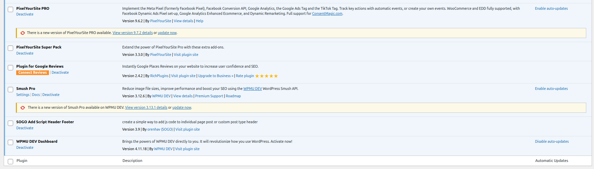Click update now for Smush Pro
Image resolution: width=594 pixels, height=169 pixels.
tap(182, 108)
